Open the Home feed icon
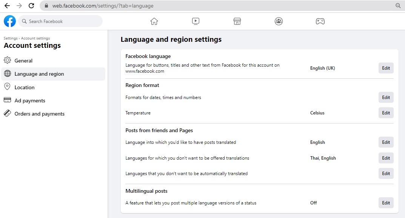The height and width of the screenshot is (218, 405). 154,21
